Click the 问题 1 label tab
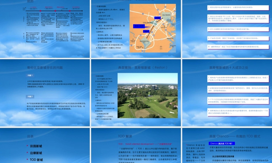Image resolution: width=272 pixels, height=163 pixels. pyautogui.click(x=30, y=75)
